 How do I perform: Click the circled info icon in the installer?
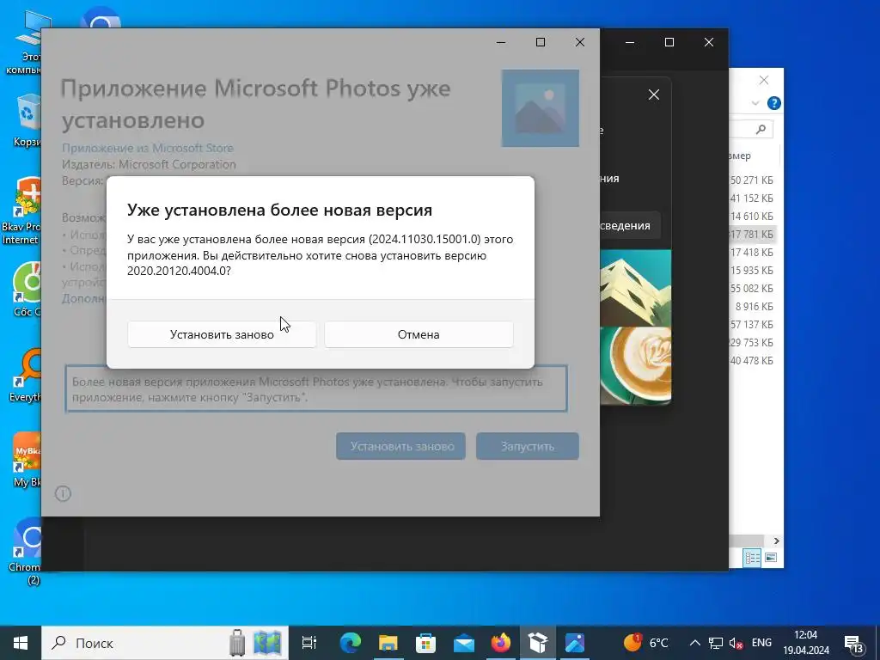[63, 493]
